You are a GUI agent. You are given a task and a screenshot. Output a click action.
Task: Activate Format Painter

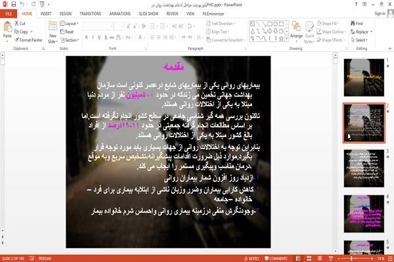(28, 40)
